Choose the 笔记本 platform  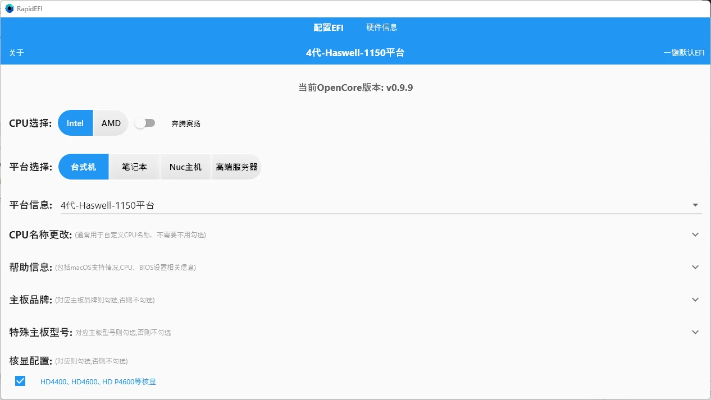[x=134, y=167]
